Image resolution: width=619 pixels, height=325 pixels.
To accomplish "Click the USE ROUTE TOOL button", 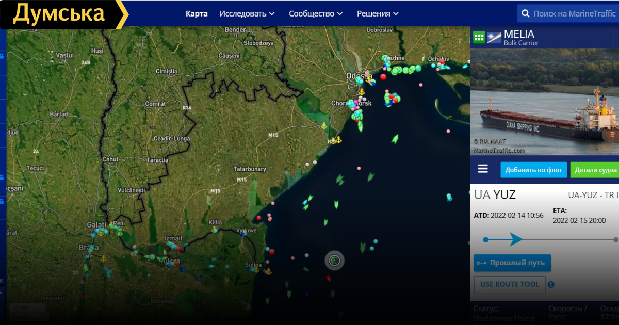I will [x=510, y=284].
